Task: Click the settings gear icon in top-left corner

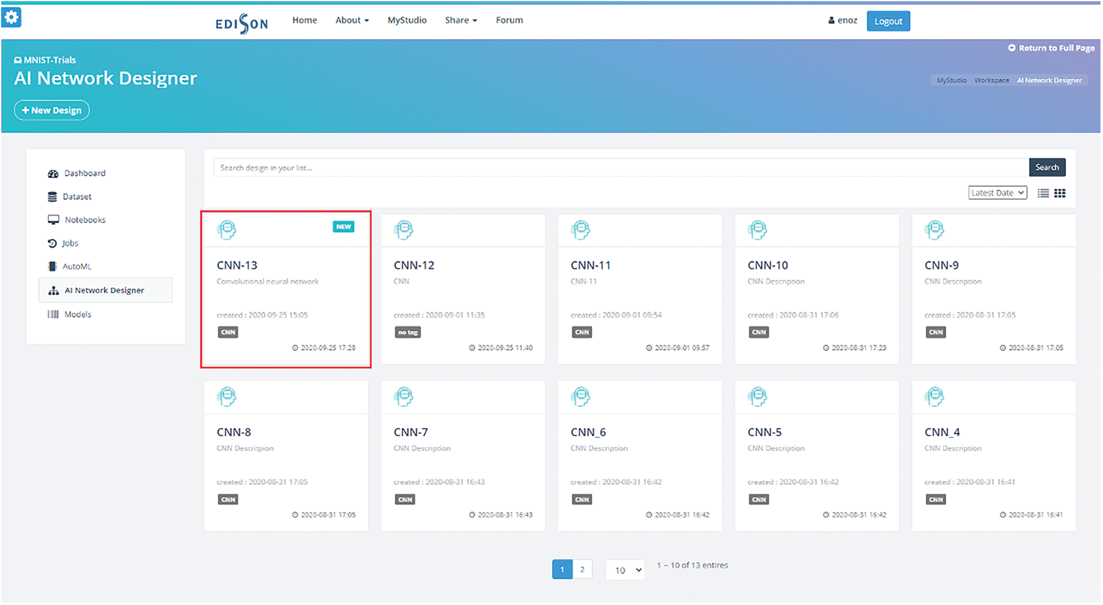Action: tap(11, 17)
